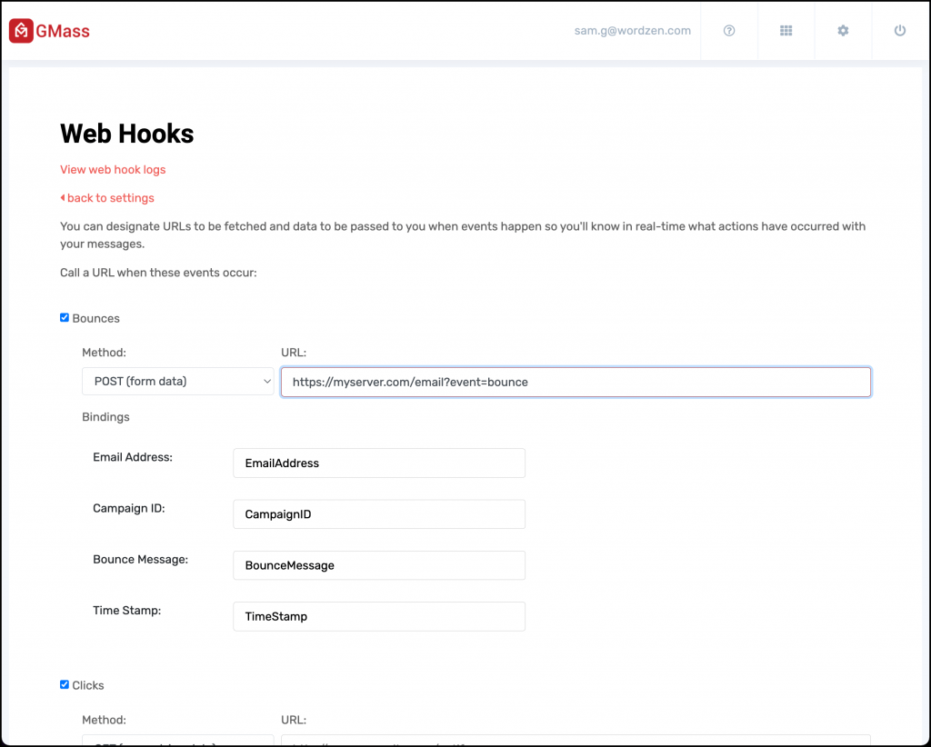Click the back to settings link

pos(107,197)
